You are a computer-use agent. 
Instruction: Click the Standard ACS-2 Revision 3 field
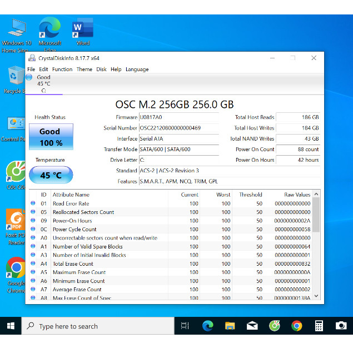pos(230,171)
